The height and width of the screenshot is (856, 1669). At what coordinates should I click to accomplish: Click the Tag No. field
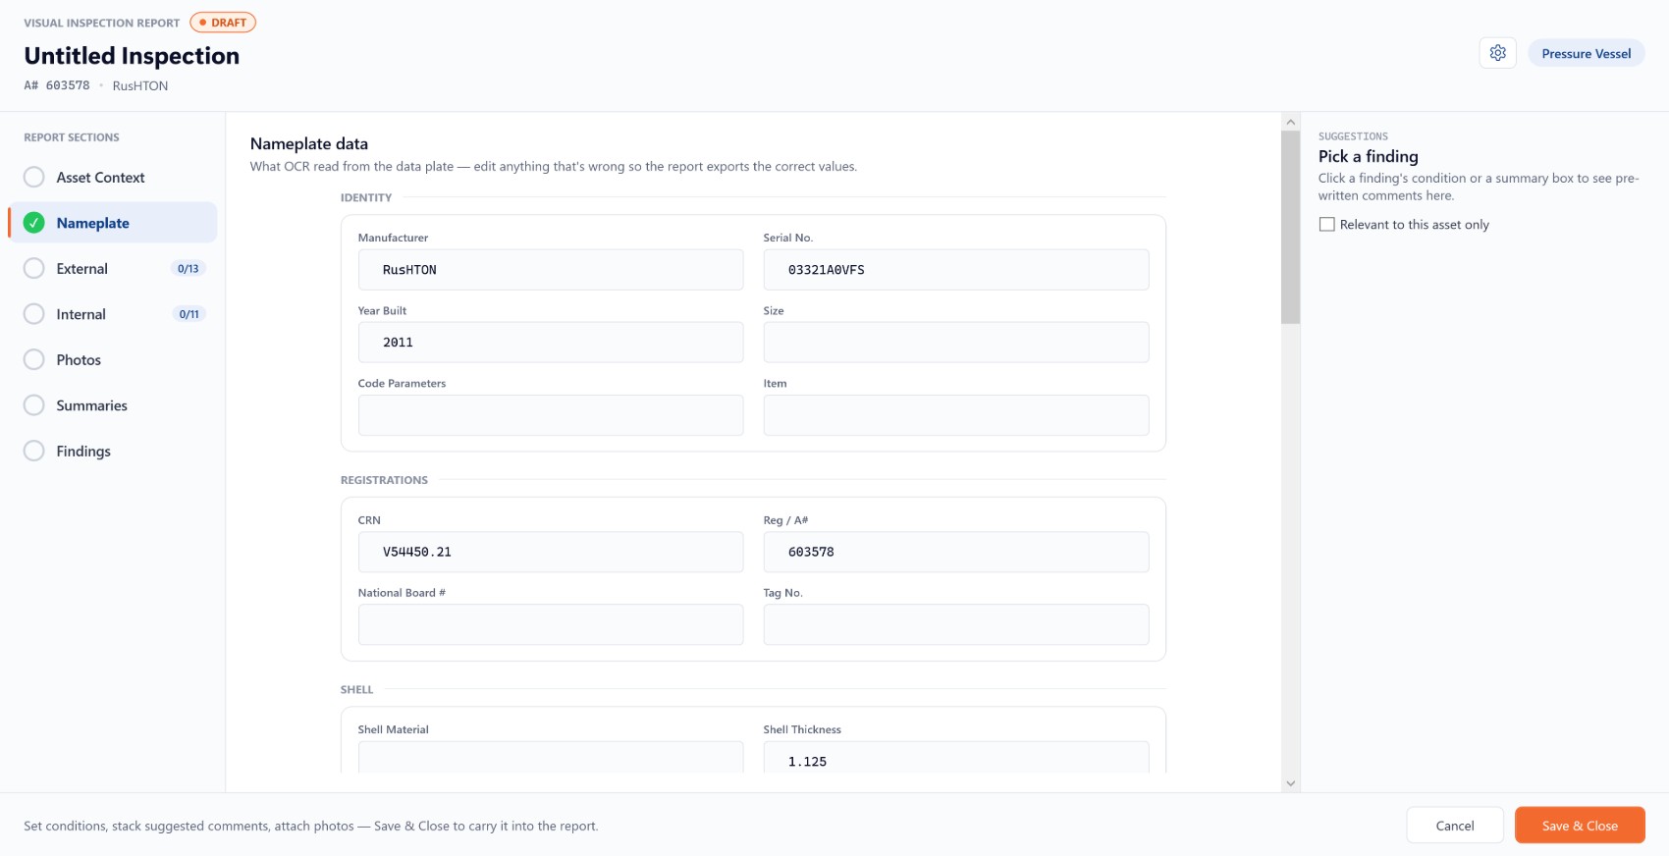point(956,624)
